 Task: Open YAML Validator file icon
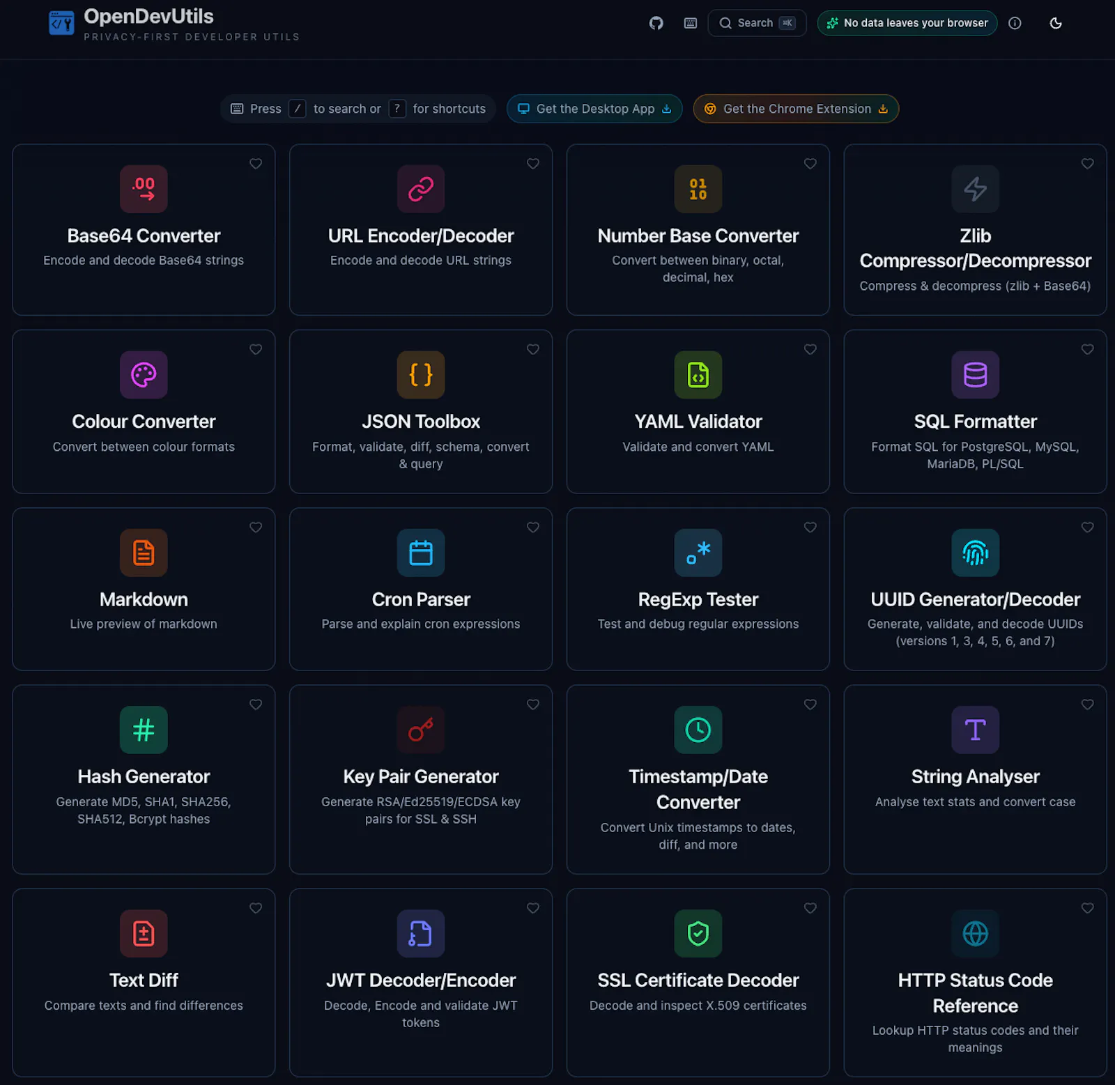tap(698, 375)
